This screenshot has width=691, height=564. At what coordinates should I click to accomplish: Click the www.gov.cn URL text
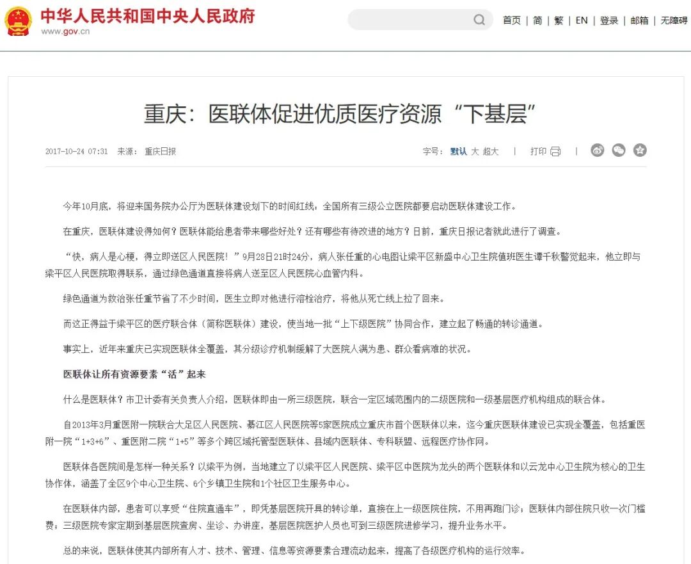pyautogui.click(x=65, y=31)
